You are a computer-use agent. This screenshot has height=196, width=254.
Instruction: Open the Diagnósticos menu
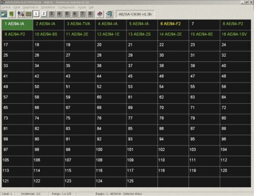pos(30,8)
